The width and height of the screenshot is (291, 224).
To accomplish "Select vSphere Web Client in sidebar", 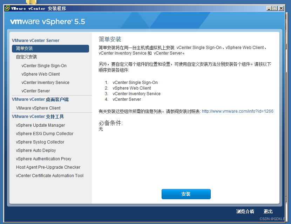I will 41,74.
